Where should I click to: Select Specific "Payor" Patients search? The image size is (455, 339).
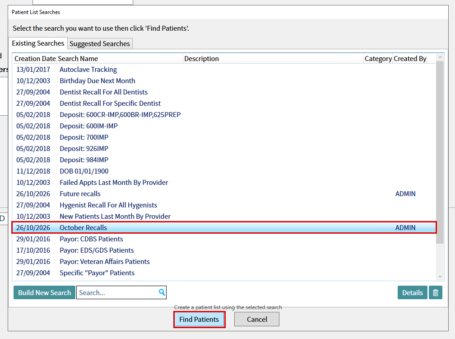click(x=224, y=273)
